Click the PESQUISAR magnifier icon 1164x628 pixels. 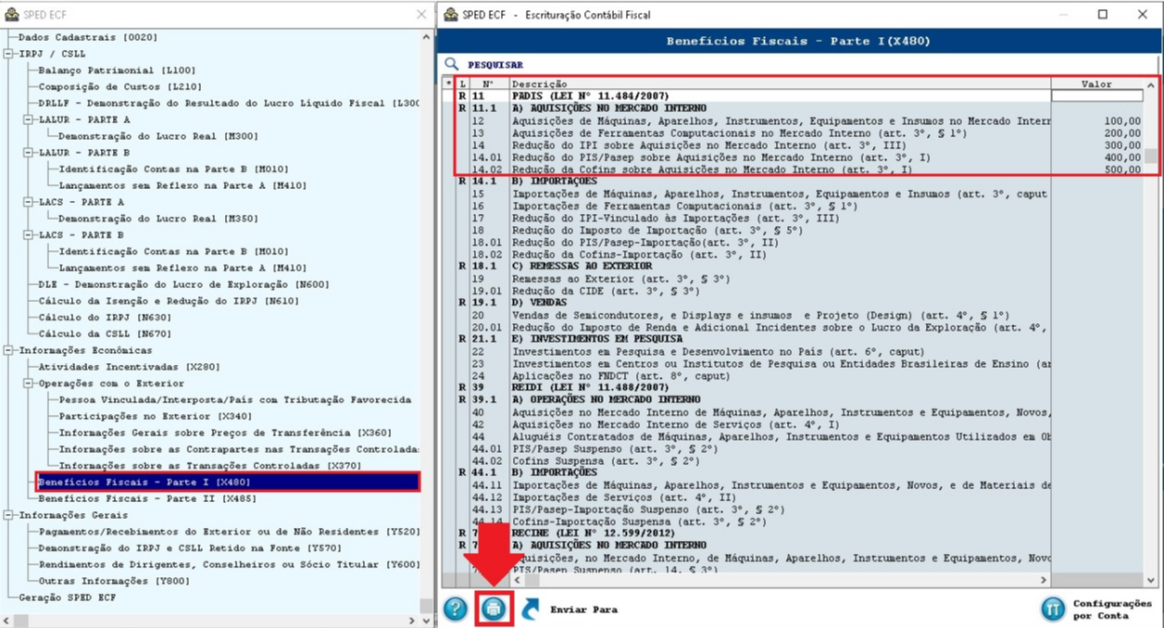pos(451,65)
